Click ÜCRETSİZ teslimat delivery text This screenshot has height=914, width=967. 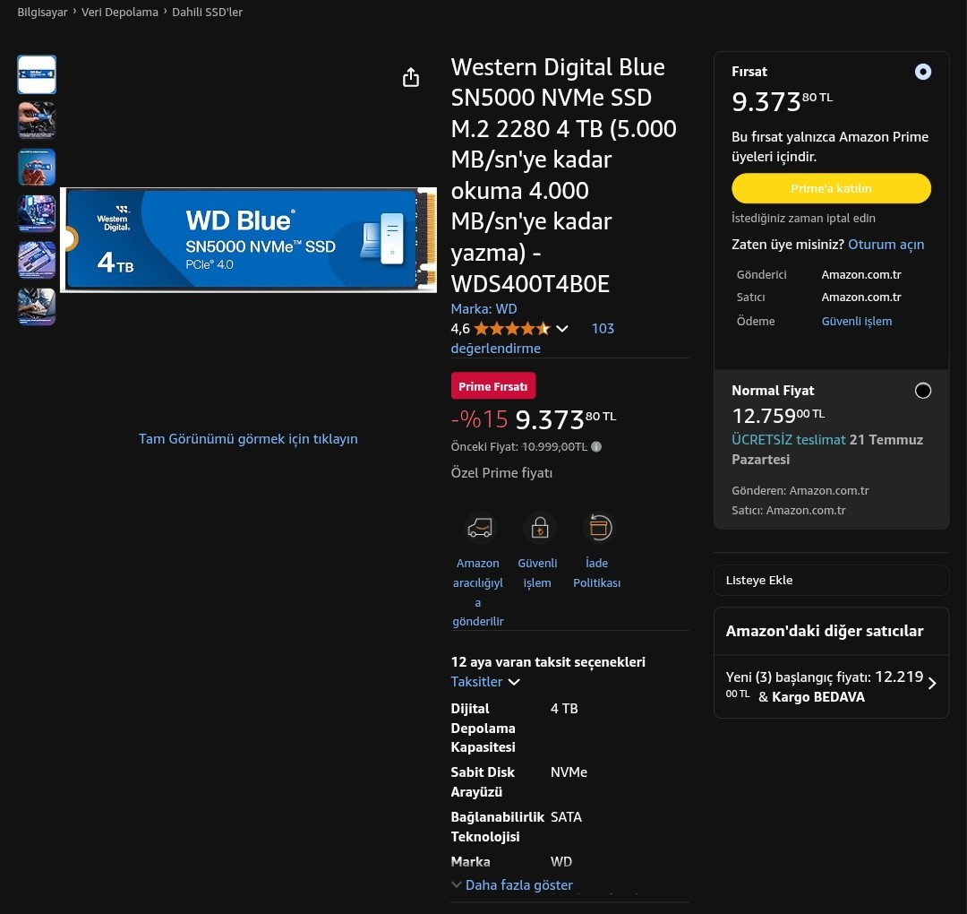[827, 449]
